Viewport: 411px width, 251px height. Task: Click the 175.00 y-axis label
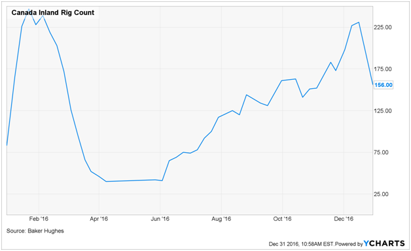tap(383, 69)
